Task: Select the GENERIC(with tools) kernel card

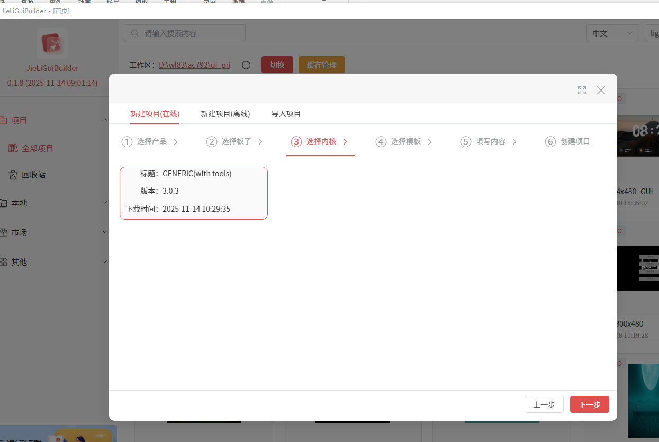Action: (x=194, y=193)
